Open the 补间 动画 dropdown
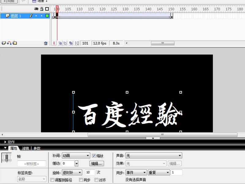The height and width of the screenshot is (184, 245). point(76,155)
